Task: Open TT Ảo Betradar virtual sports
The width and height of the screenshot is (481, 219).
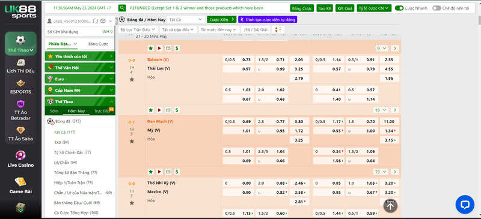Action: [x=20, y=110]
